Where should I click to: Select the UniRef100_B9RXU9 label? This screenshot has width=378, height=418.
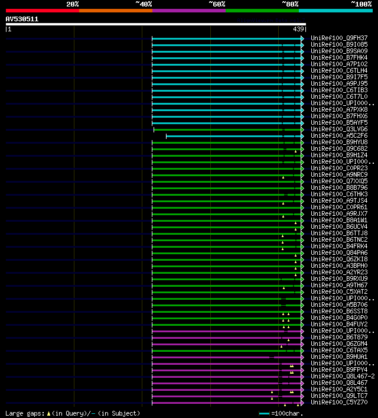(339, 278)
